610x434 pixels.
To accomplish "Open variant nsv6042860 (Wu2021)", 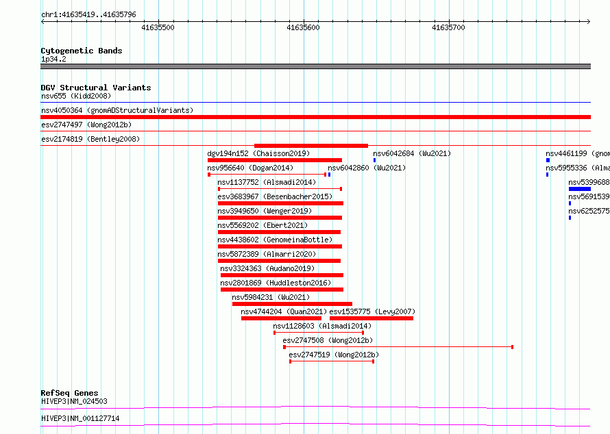I will point(367,168).
